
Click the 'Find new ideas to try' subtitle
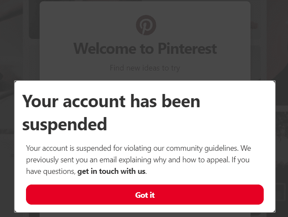click(x=145, y=68)
